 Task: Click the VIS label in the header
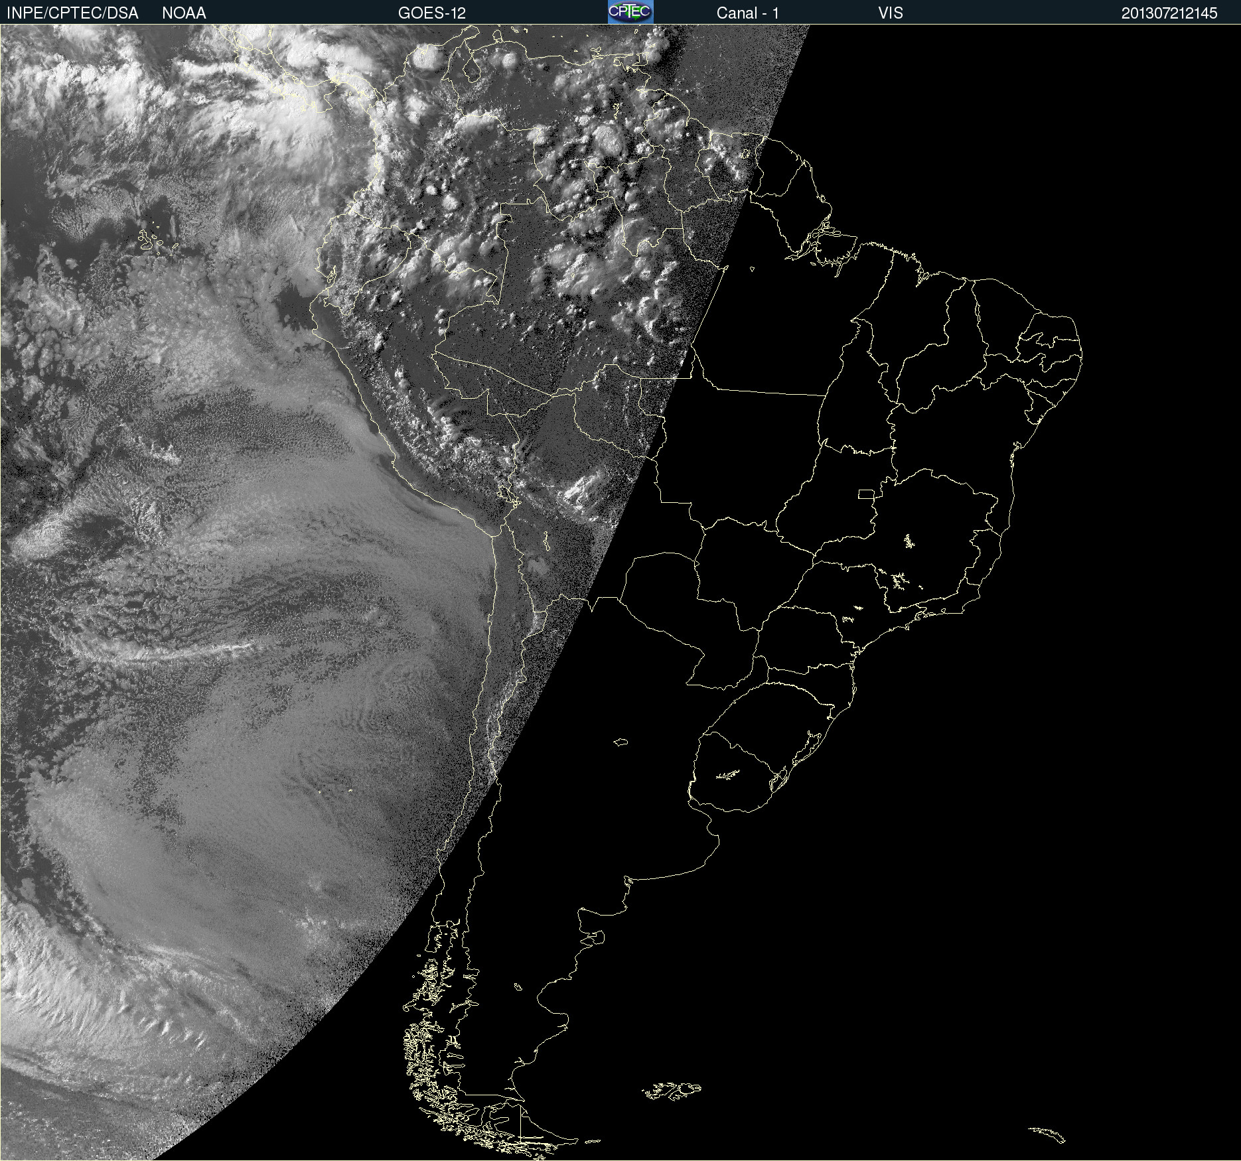pyautogui.click(x=891, y=13)
